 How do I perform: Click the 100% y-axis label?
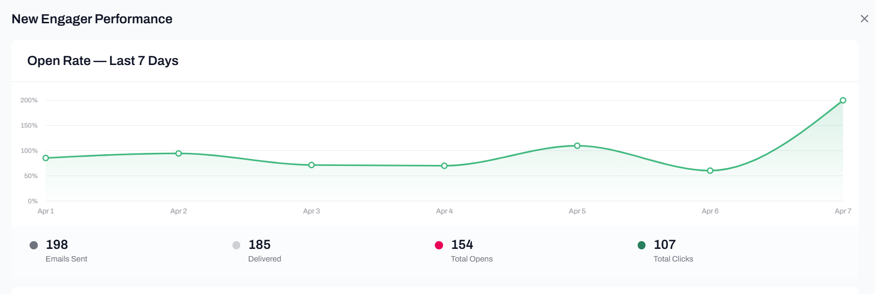pos(29,151)
